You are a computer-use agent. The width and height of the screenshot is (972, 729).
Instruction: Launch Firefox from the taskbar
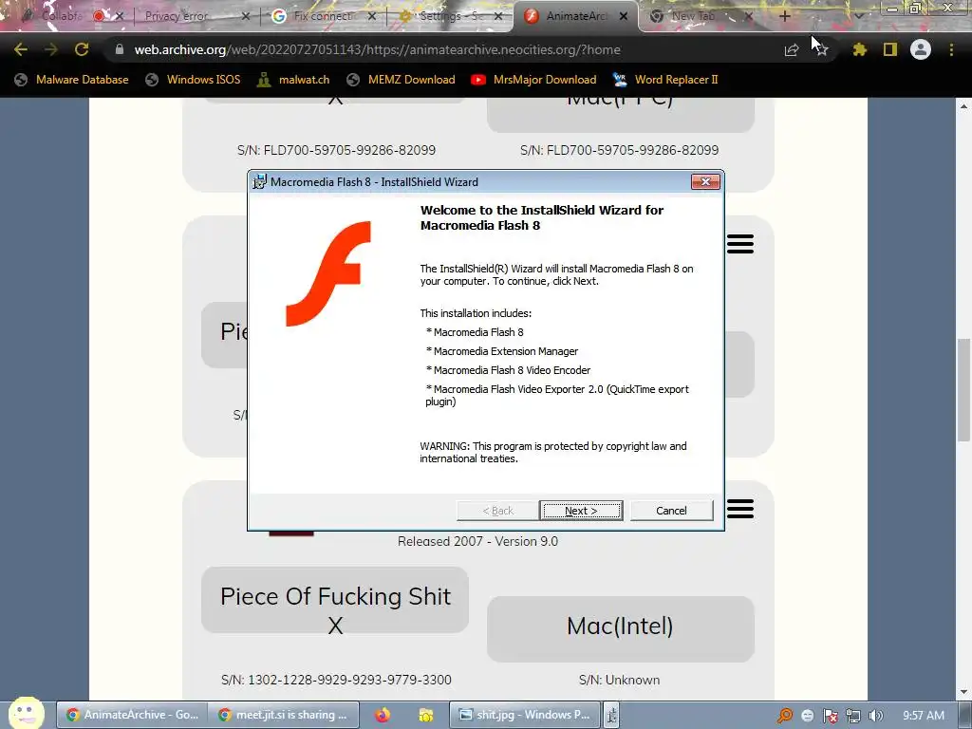(383, 715)
